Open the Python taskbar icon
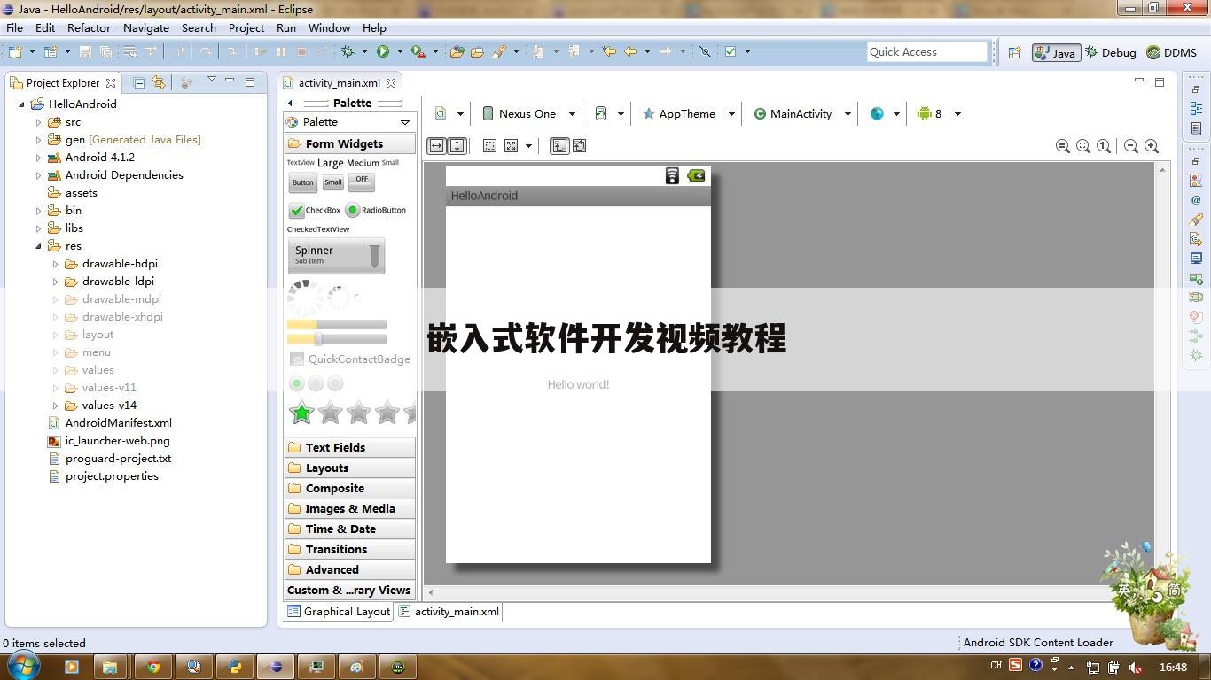Screen dimensions: 1211x680 235,667
